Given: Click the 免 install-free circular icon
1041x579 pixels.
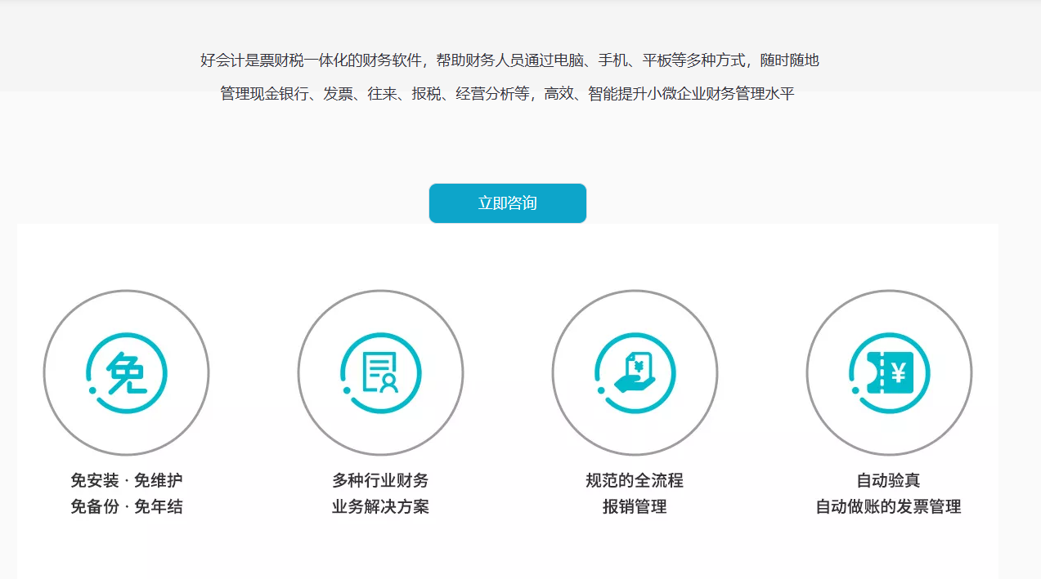Looking at the screenshot, I should coord(127,372).
